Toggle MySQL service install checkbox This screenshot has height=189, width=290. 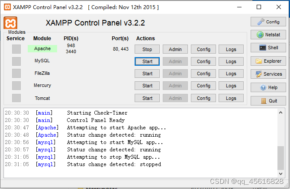[16, 61]
